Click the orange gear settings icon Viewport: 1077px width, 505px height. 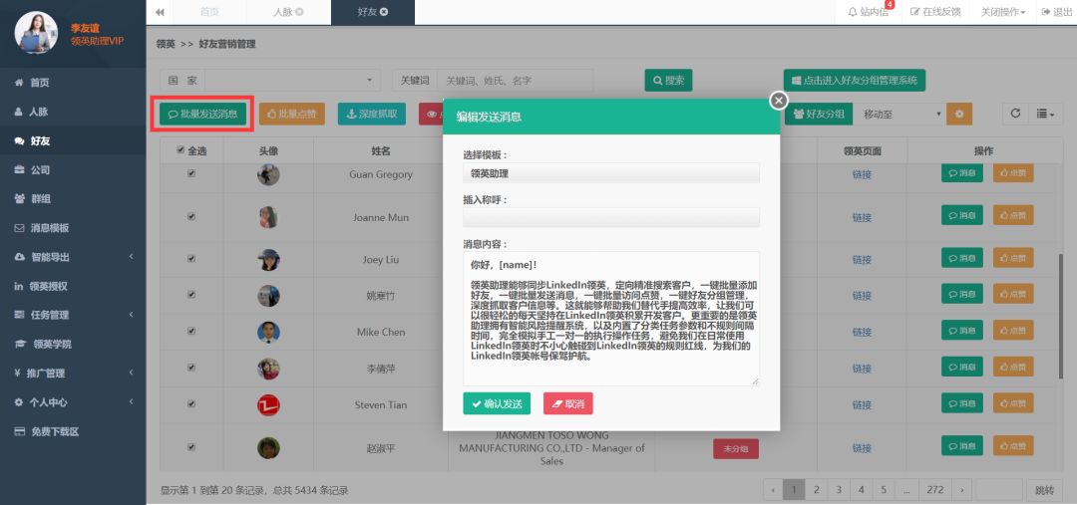[959, 114]
